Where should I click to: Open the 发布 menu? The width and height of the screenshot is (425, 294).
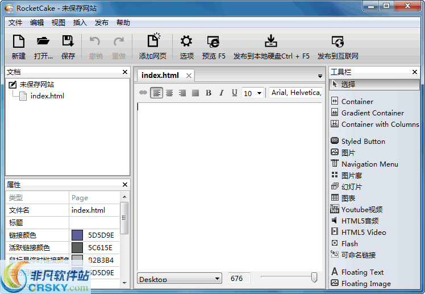(102, 23)
